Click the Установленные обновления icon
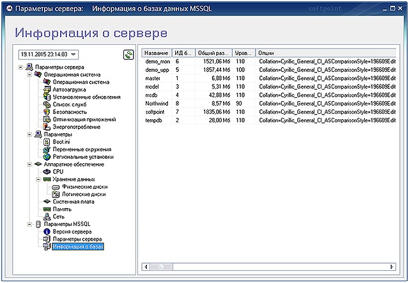 (47, 97)
